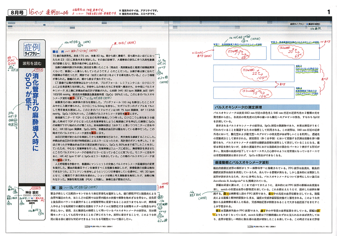Click the orange 図2 marker in case text
Viewport: 337px width, 236px height.
coord(127,114)
